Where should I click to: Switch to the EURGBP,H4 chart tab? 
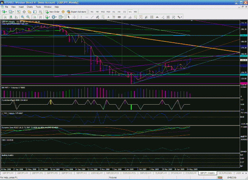click(161, 173)
